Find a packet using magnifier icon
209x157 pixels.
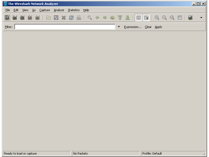(90, 18)
